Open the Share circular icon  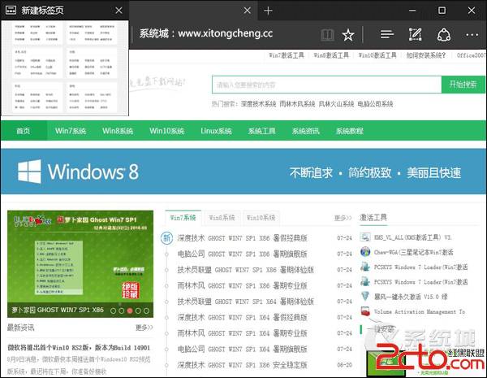coord(444,34)
